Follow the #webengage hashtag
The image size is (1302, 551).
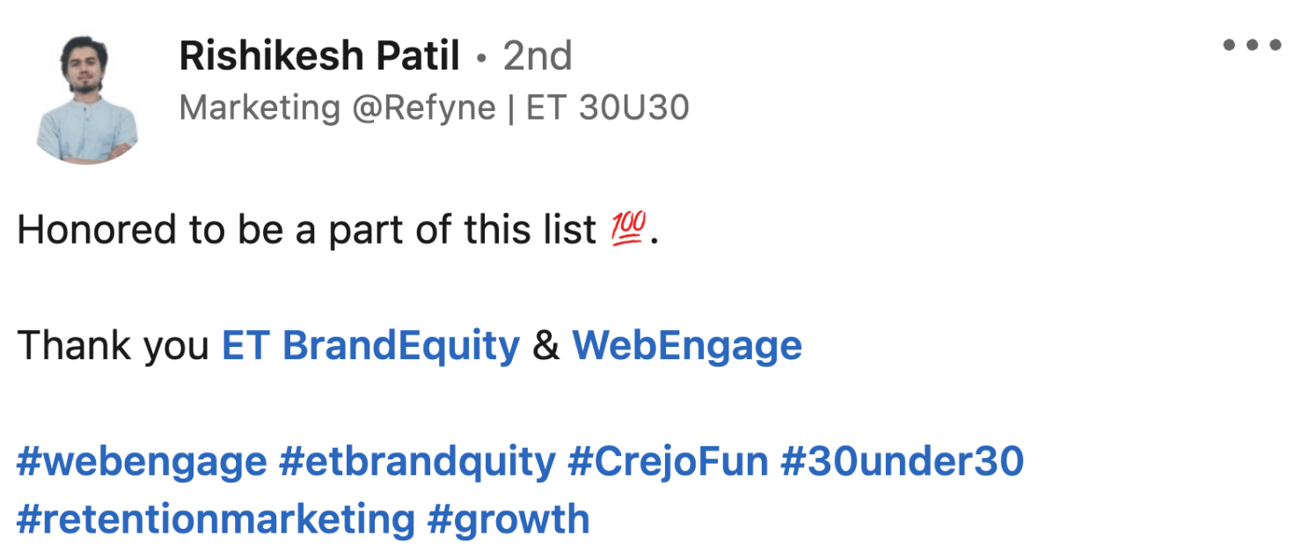tap(141, 461)
